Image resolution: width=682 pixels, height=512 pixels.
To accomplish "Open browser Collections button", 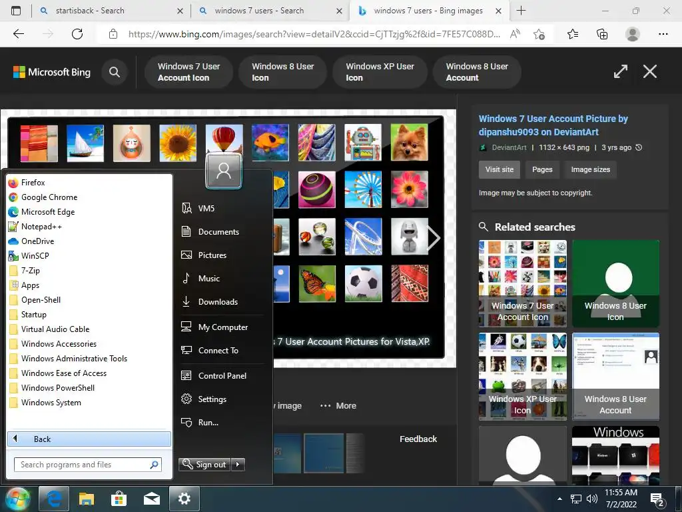I will click(602, 34).
